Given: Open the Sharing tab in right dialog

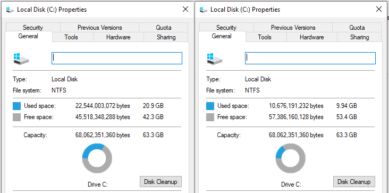Looking at the screenshot, I should click(359, 37).
